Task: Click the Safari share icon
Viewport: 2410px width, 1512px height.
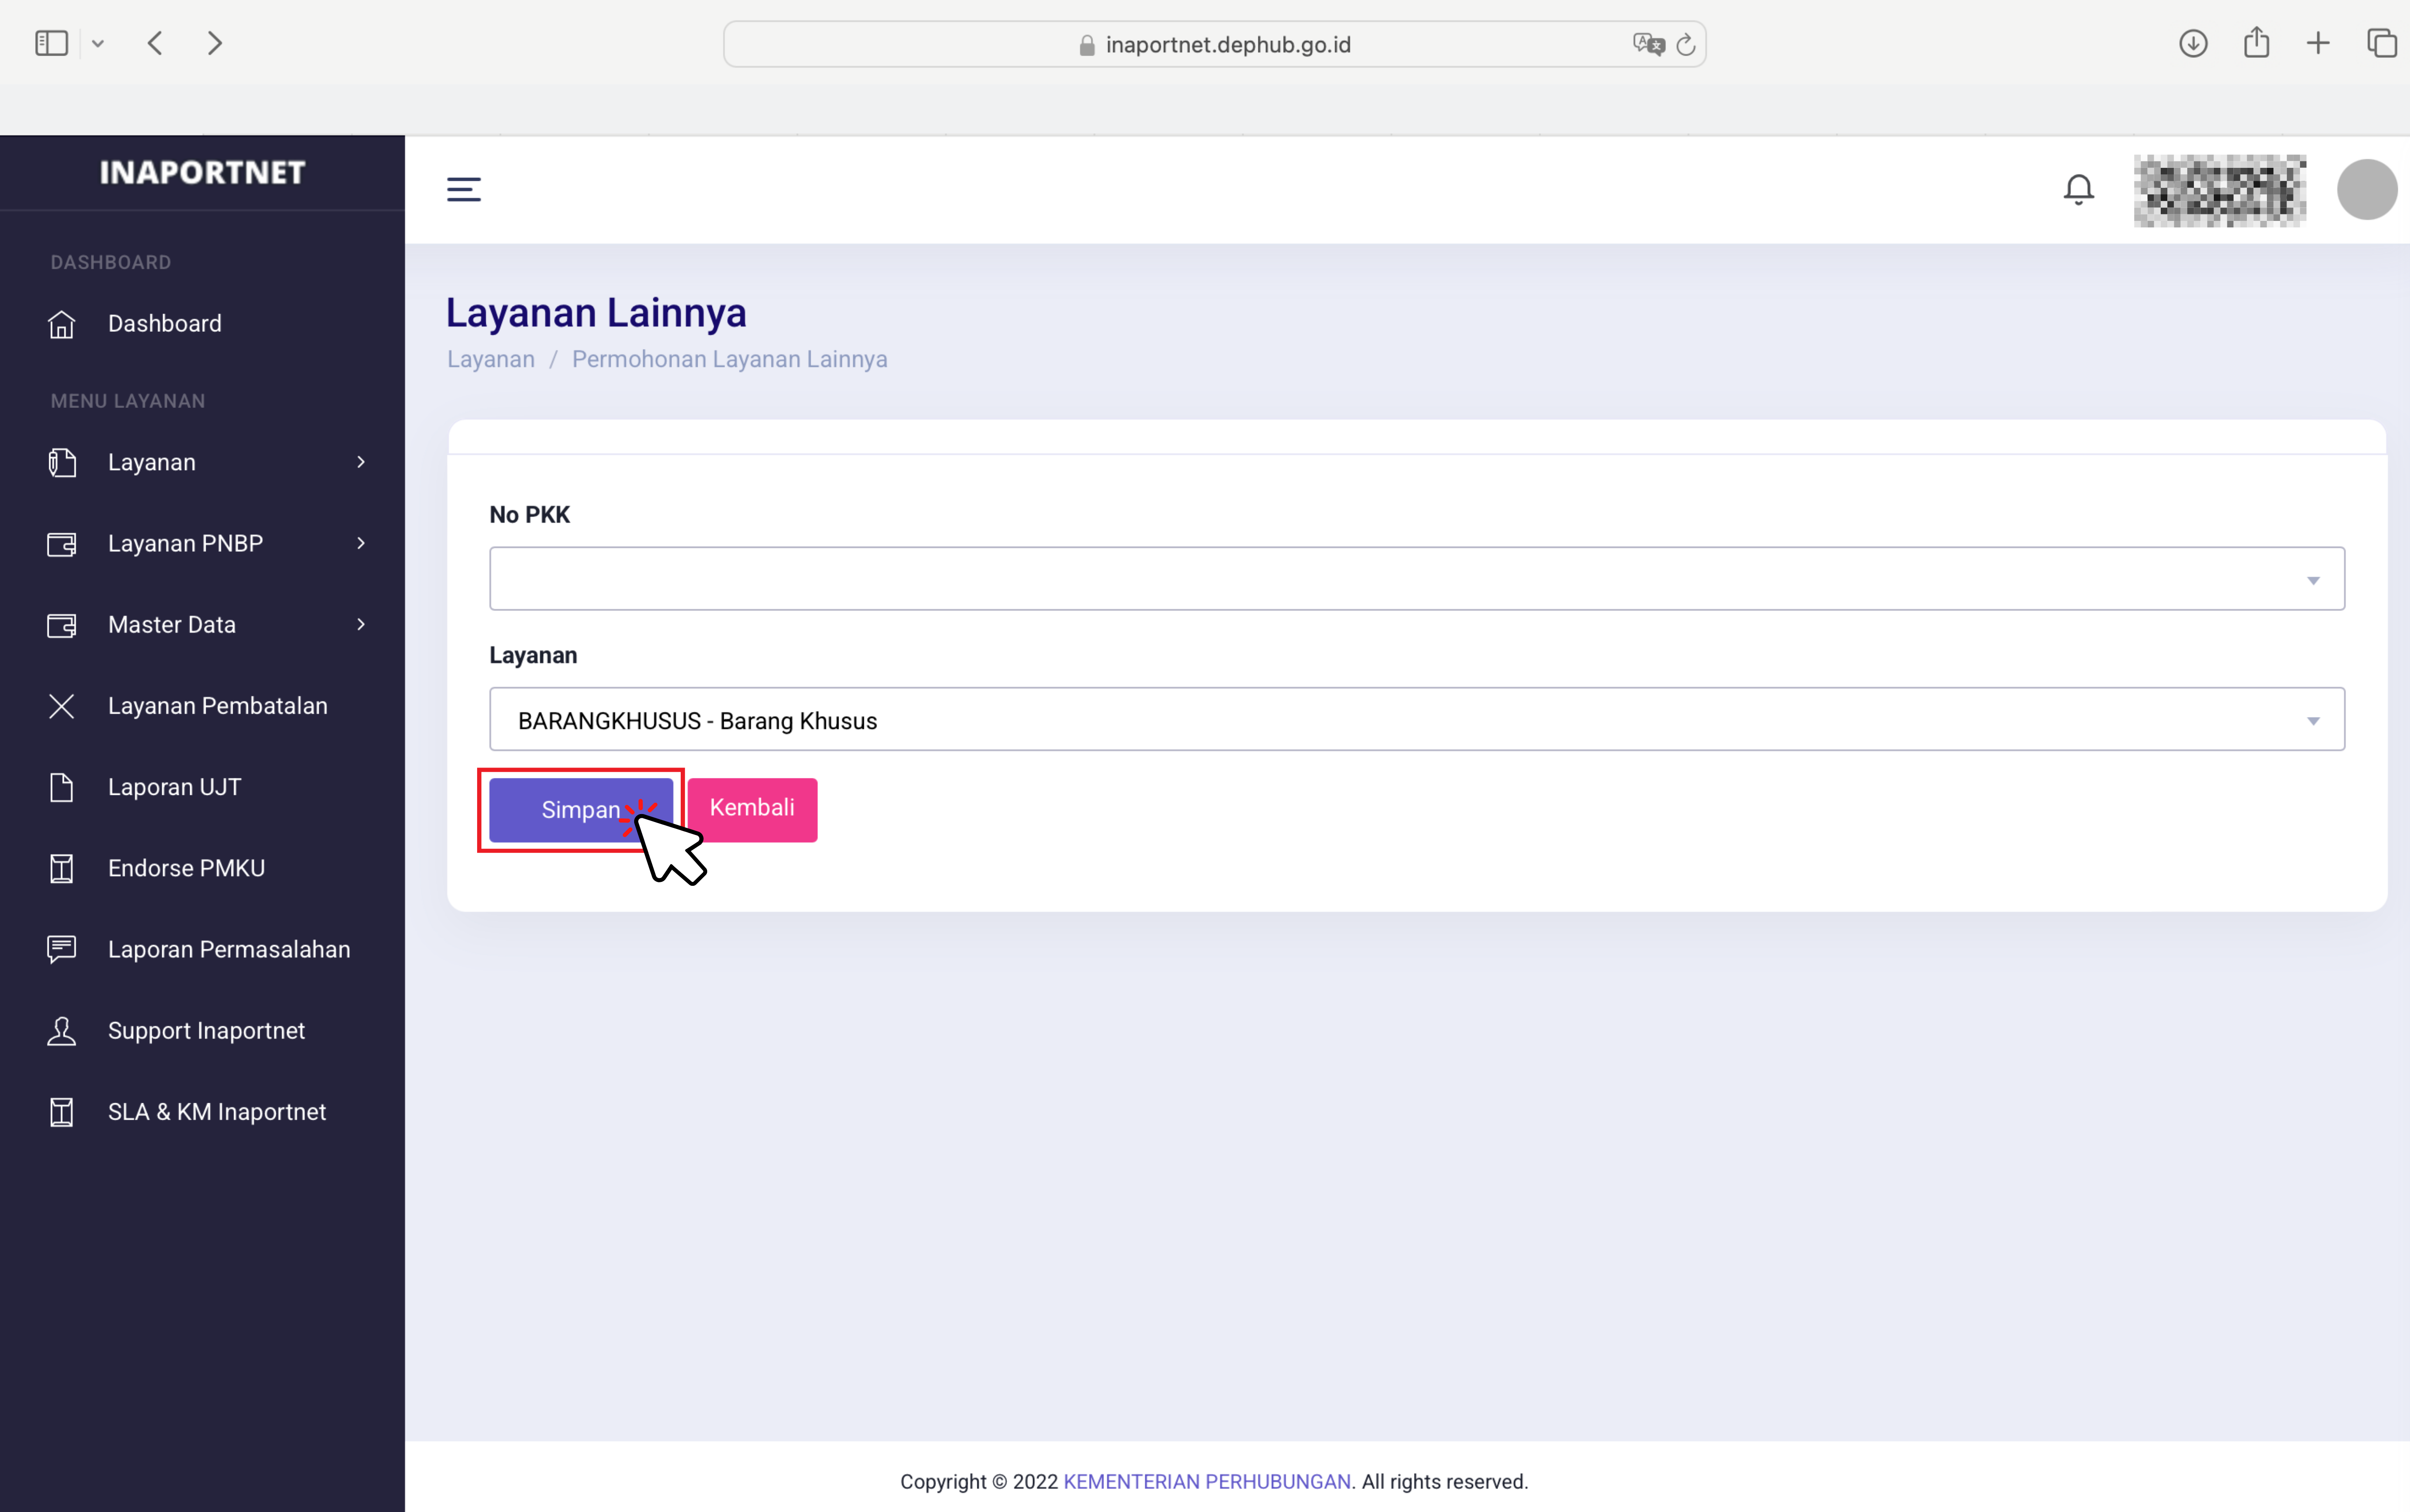Action: (2256, 43)
